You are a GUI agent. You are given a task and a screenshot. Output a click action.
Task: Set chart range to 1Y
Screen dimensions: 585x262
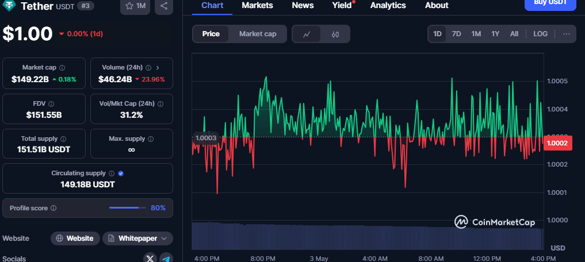(495, 34)
